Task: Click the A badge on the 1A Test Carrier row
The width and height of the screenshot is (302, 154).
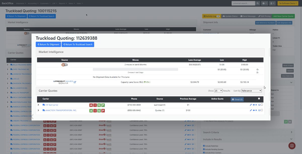Action: (91, 105)
